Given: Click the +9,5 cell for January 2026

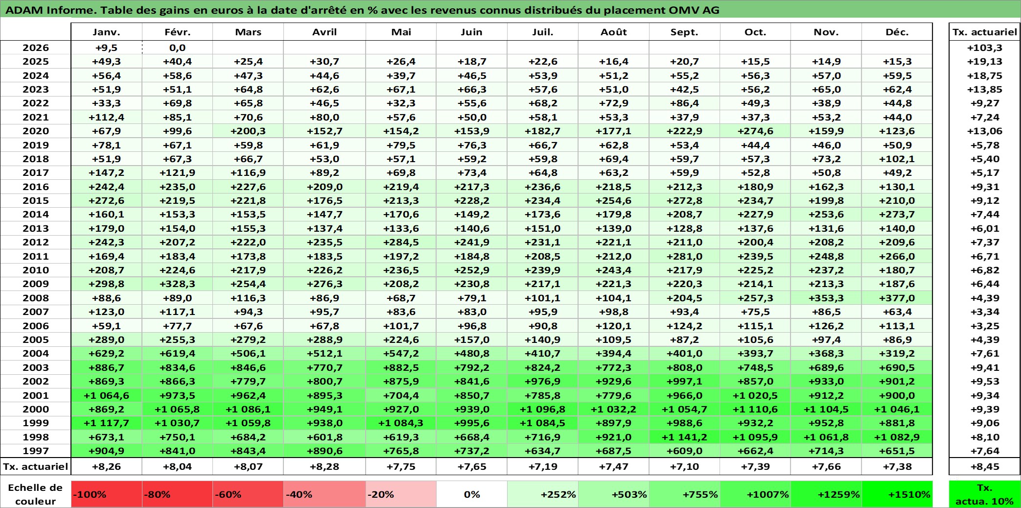Looking at the screenshot, I should tap(106, 48).
